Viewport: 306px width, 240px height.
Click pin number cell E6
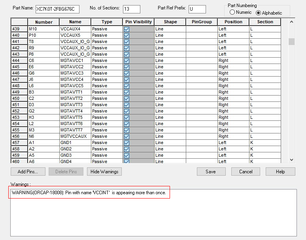click(43, 67)
